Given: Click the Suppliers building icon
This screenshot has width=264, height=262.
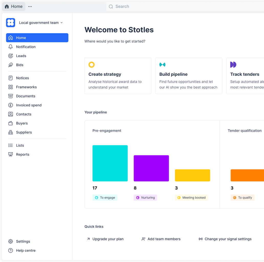Looking at the screenshot, I should (x=10, y=132).
